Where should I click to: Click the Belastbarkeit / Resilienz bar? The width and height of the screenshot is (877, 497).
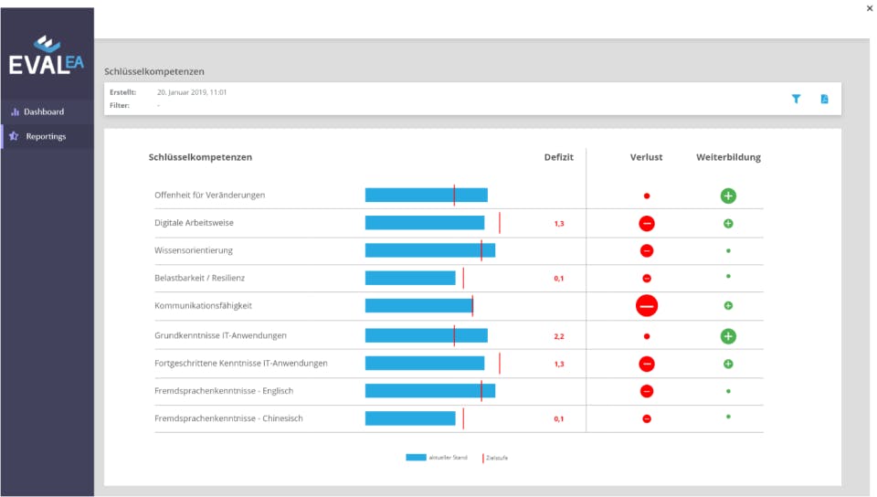click(410, 278)
